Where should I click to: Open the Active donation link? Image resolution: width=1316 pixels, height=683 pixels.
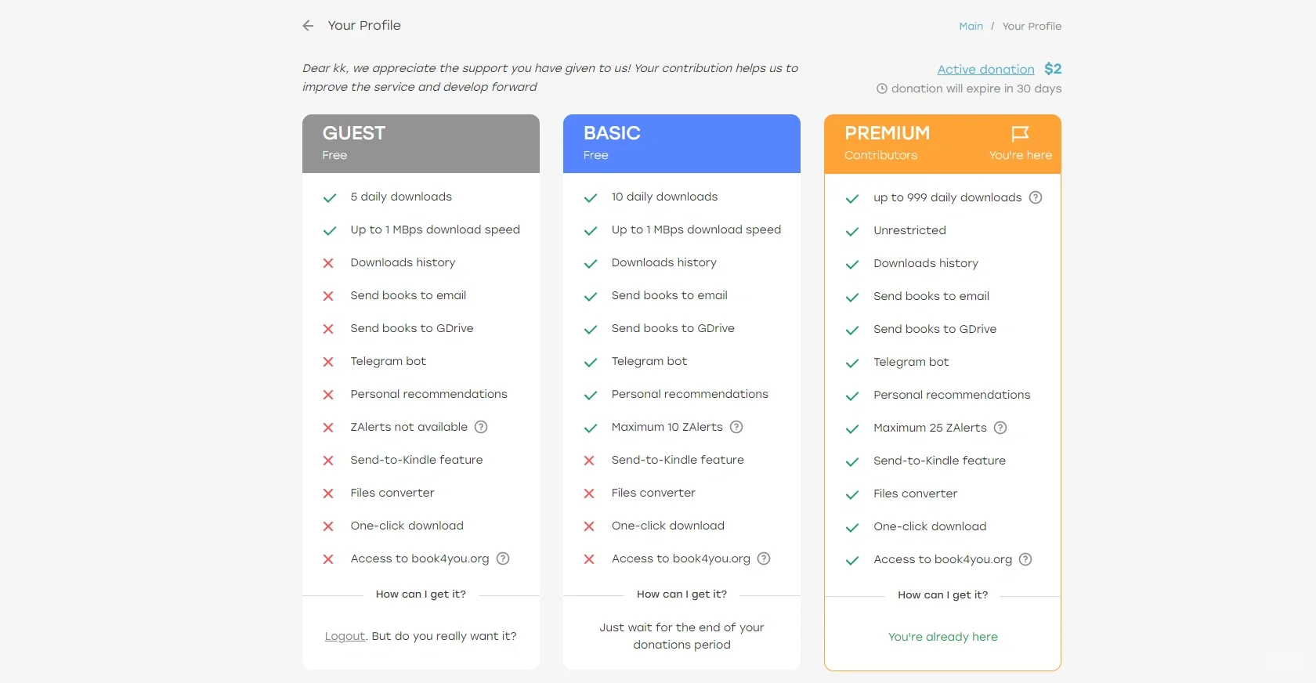985,70
